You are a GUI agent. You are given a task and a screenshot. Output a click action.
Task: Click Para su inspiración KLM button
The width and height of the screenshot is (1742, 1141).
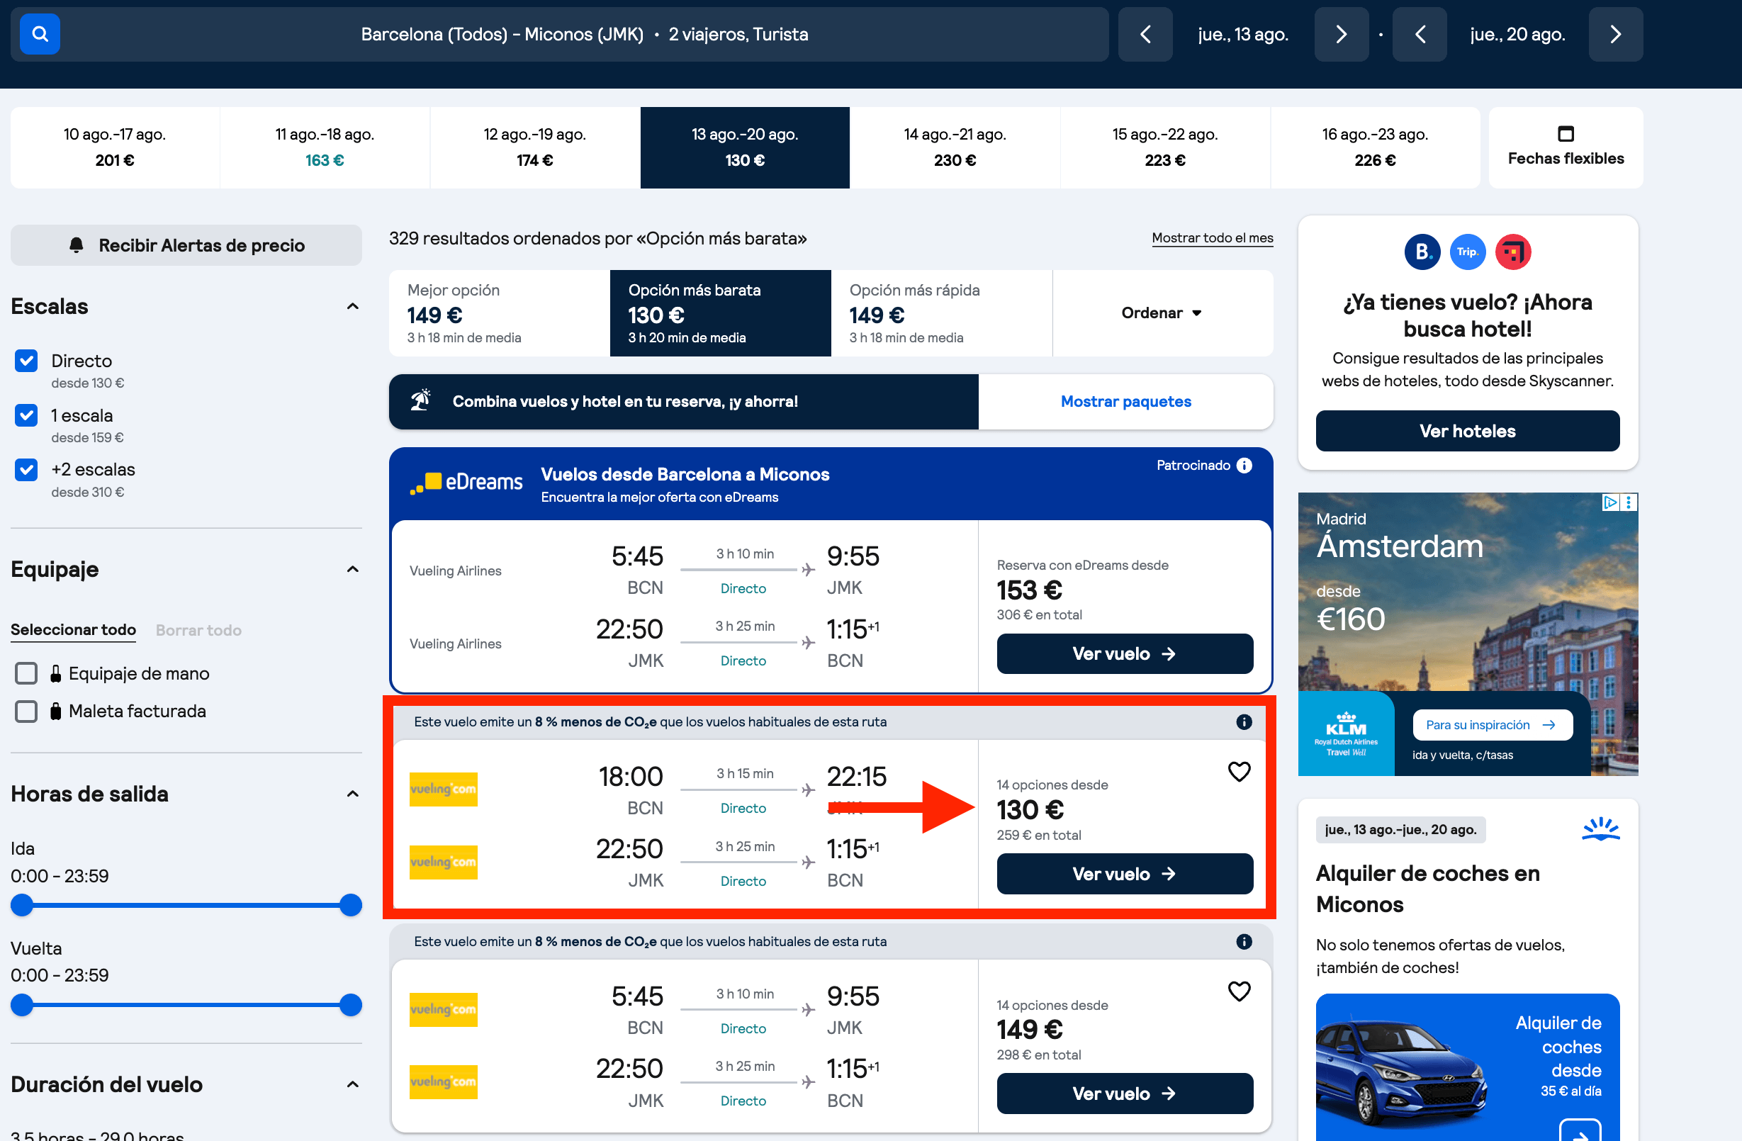point(1493,725)
